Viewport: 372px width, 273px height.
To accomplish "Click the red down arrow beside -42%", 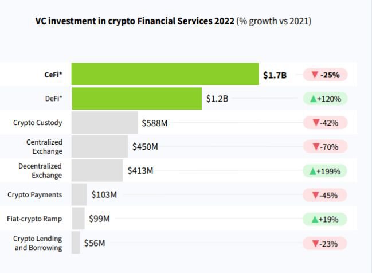I will pos(315,123).
